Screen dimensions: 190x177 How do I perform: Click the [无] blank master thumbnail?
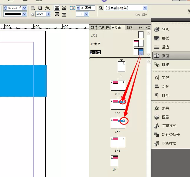point(141,35)
